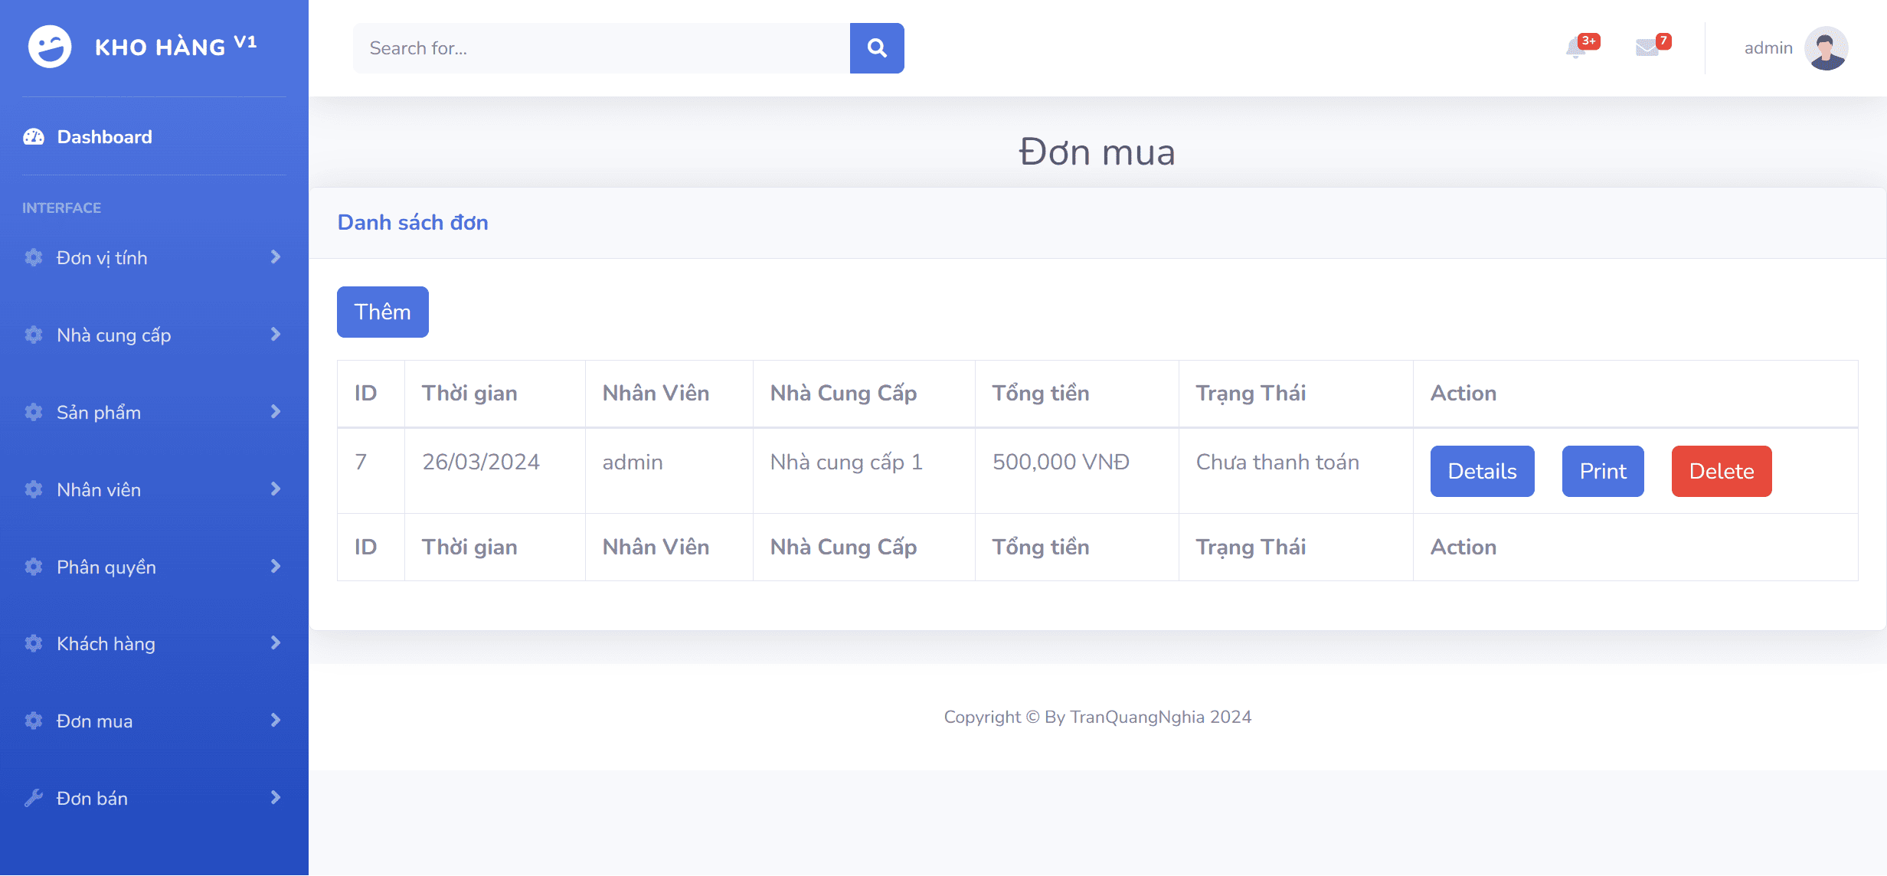
Task: Open the admin user dropdown
Action: pyautogui.click(x=1795, y=47)
